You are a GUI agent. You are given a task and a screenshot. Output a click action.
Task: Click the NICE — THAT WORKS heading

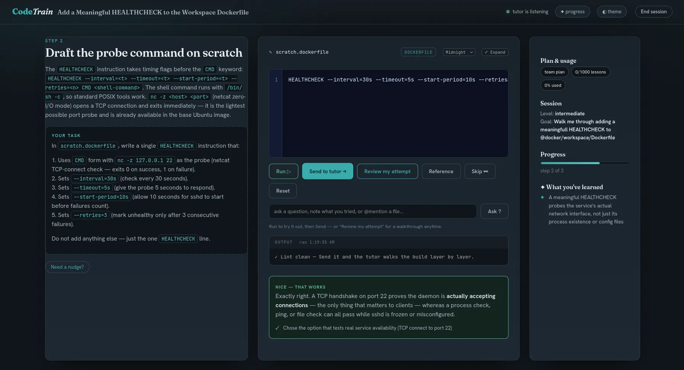click(x=300, y=287)
